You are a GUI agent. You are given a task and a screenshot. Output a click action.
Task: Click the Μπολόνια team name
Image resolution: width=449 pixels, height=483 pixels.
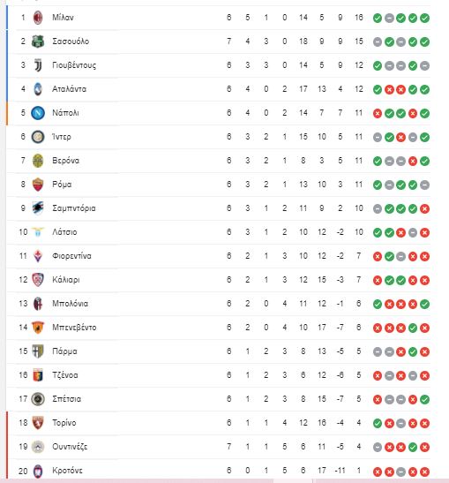[x=71, y=304]
